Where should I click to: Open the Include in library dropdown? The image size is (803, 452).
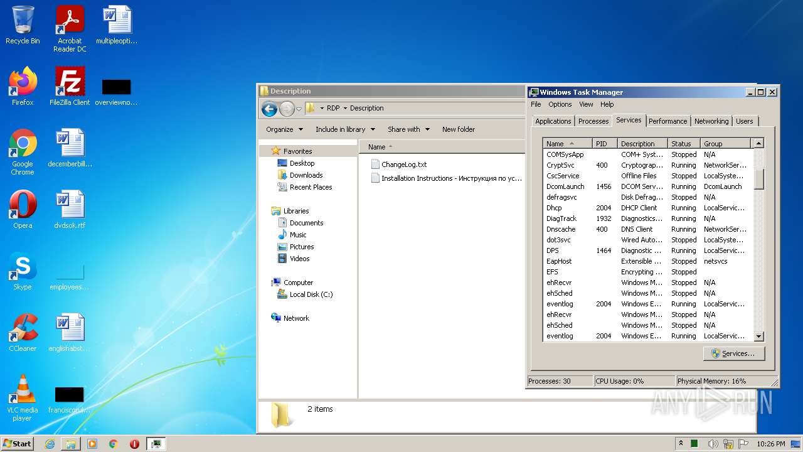coord(345,129)
